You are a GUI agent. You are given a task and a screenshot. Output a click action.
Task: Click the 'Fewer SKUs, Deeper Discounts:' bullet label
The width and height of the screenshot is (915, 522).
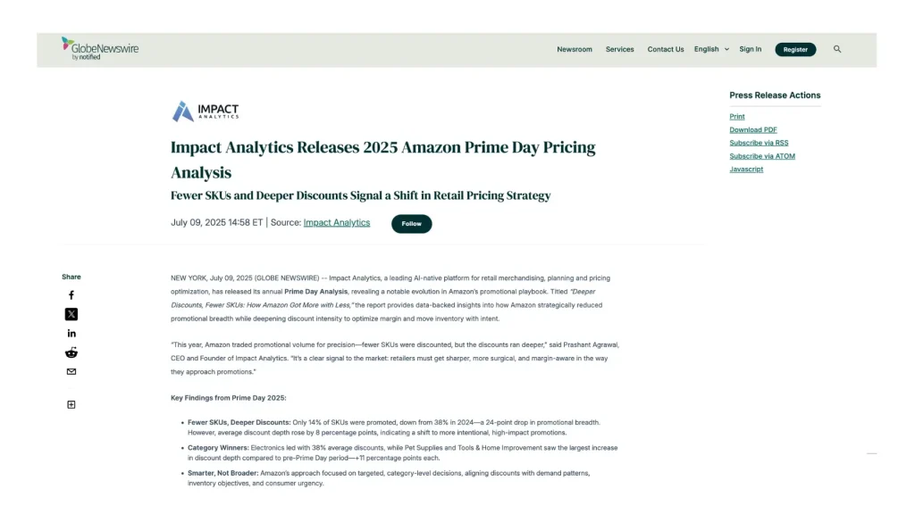point(239,422)
